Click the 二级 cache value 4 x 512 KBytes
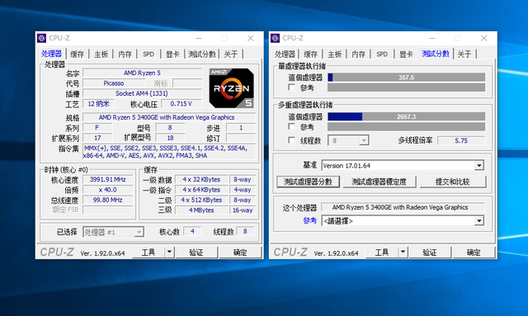Viewport: 528px width, 316px height. coord(201,200)
